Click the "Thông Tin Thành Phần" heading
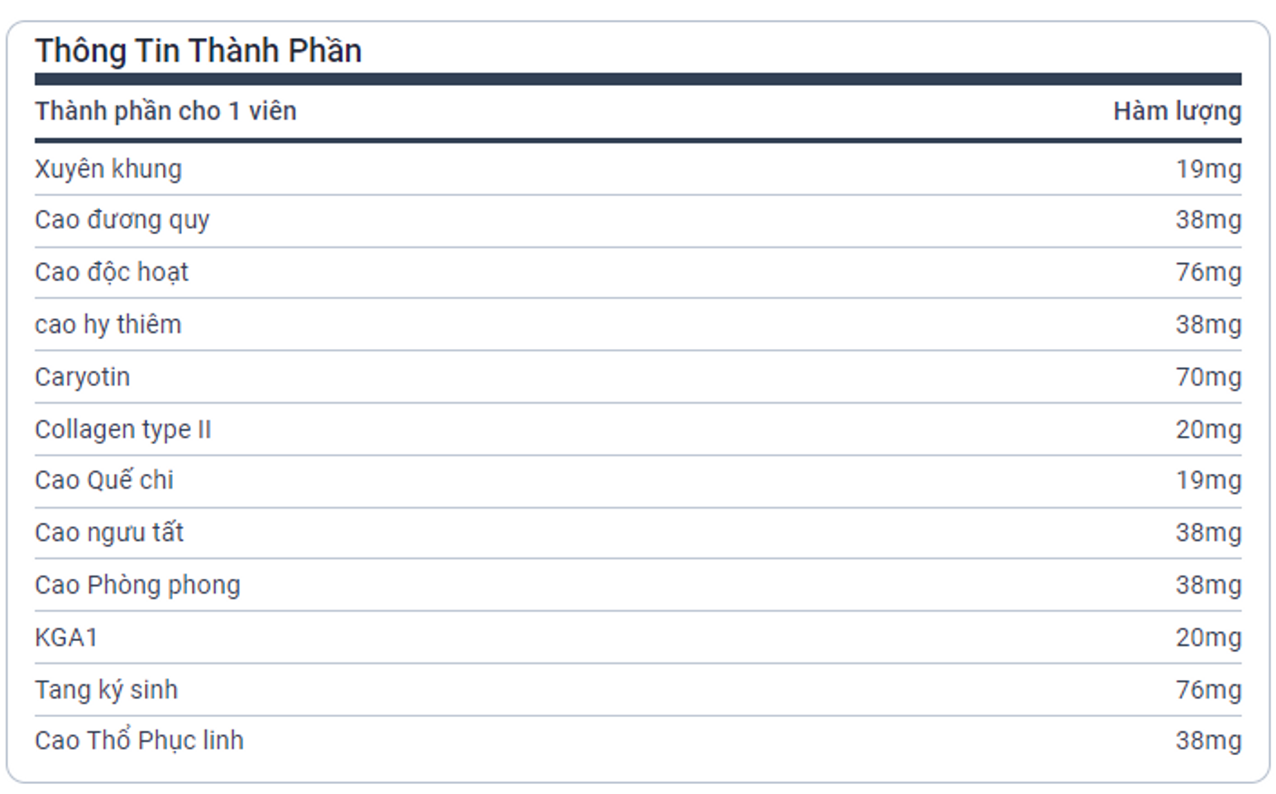This screenshot has width=1276, height=794. (x=198, y=50)
